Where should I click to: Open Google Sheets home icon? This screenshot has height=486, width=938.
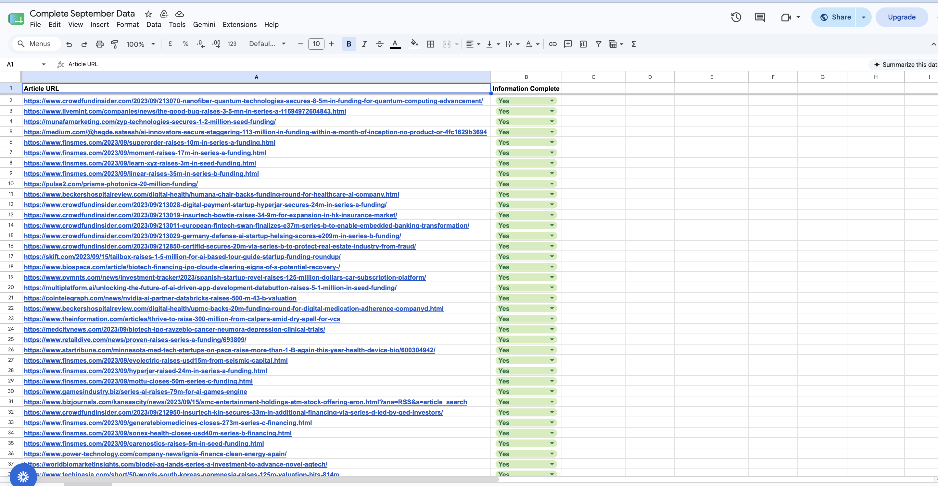[x=16, y=18]
